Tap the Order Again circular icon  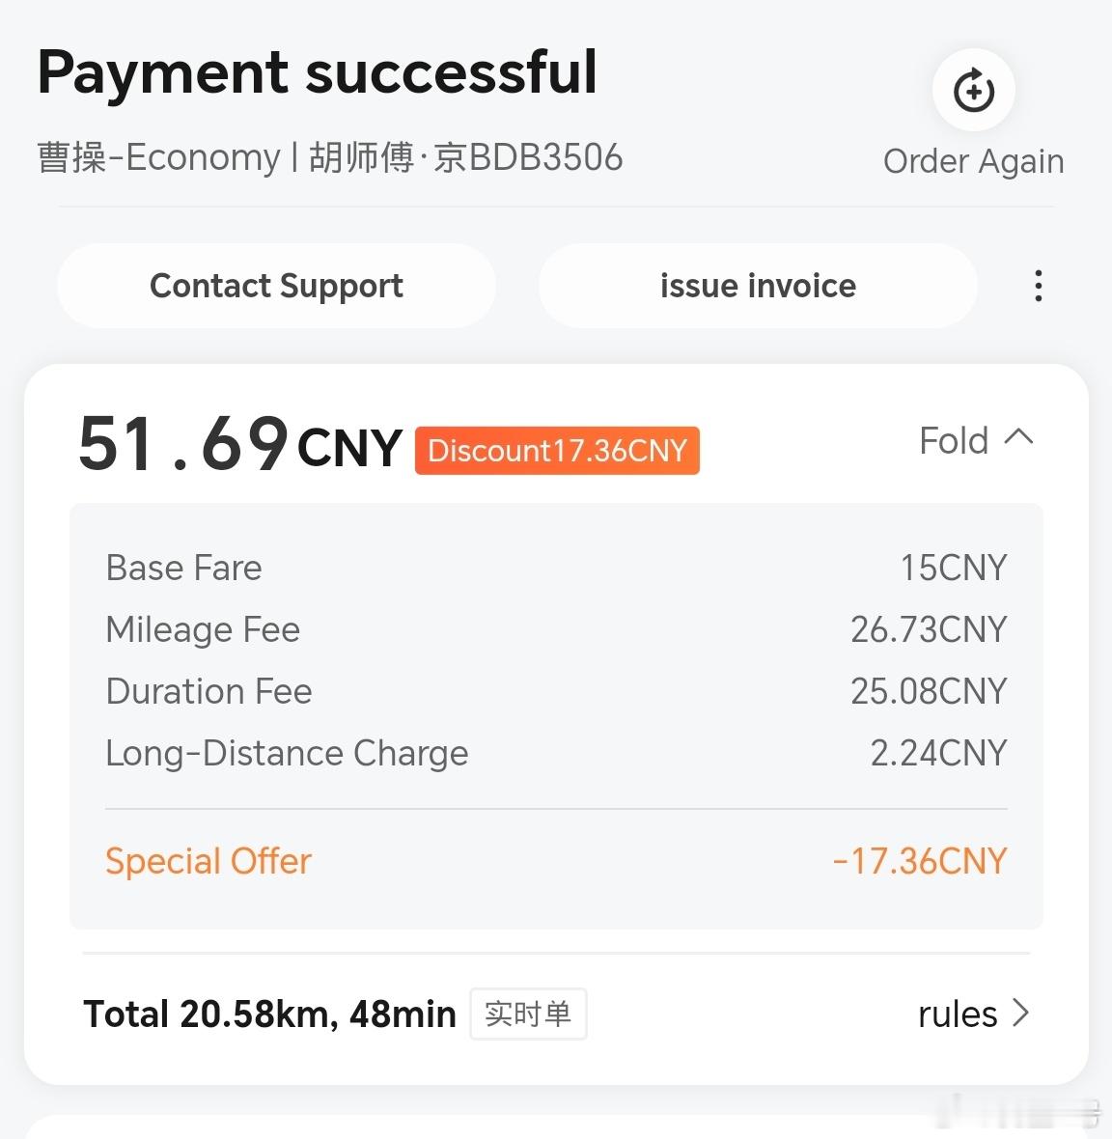[x=973, y=90]
